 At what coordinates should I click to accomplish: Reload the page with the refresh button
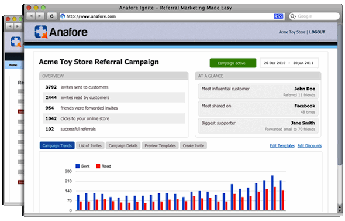(52, 16)
